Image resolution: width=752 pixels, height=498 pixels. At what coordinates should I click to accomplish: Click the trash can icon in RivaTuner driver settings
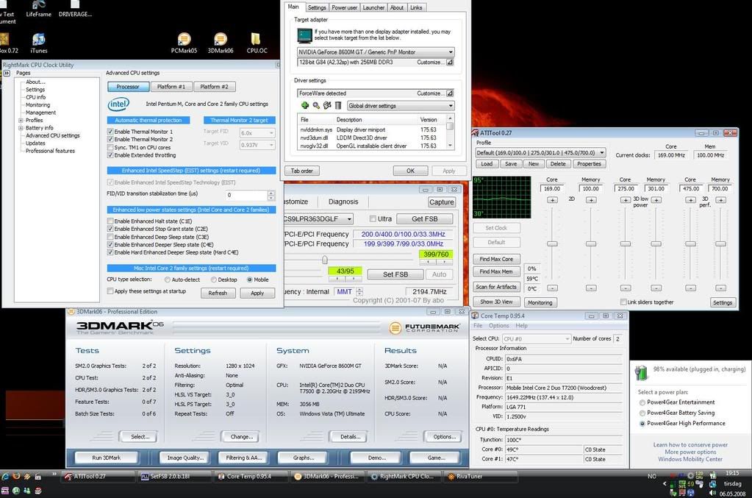click(338, 105)
